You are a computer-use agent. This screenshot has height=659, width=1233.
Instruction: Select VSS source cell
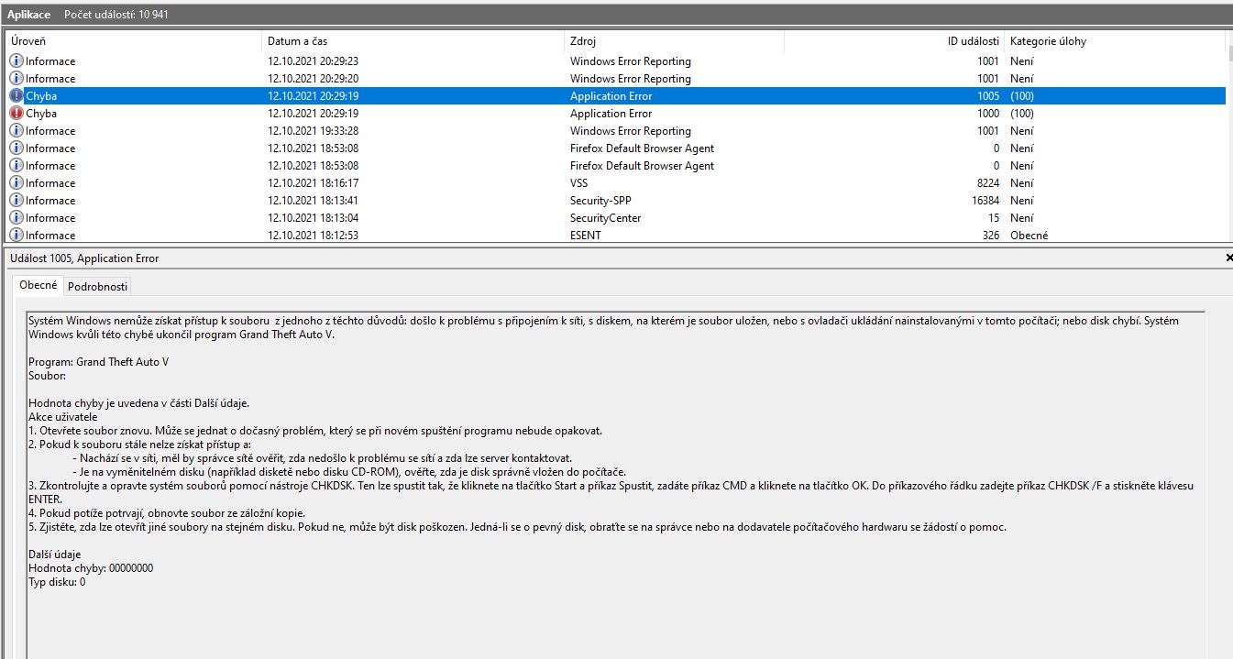click(579, 183)
